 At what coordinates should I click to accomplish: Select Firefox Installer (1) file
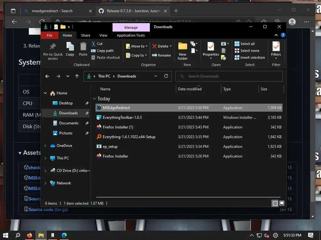point(189,127)
